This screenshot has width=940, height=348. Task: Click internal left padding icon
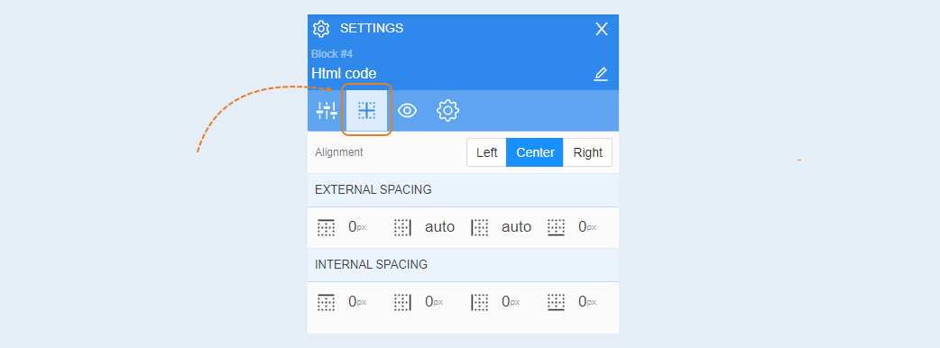(480, 303)
